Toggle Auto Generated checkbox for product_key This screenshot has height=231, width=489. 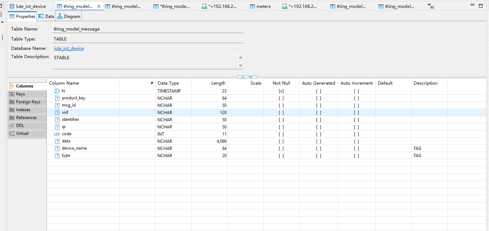click(319, 98)
